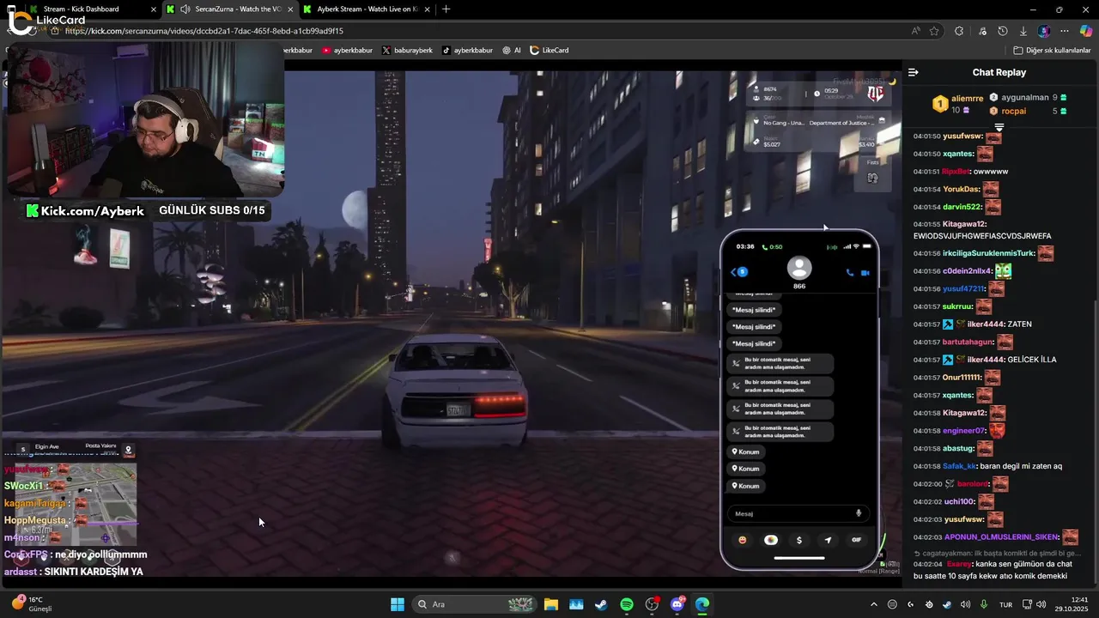This screenshot has width=1099, height=618.
Task: Open Discord from the taskbar
Action: click(677, 604)
